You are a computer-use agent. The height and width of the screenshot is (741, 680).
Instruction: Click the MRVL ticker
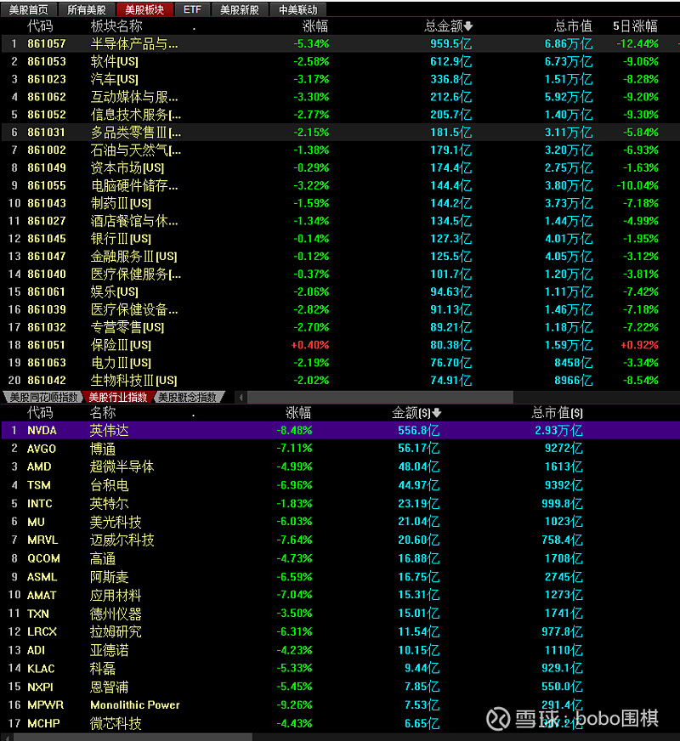tap(42, 540)
